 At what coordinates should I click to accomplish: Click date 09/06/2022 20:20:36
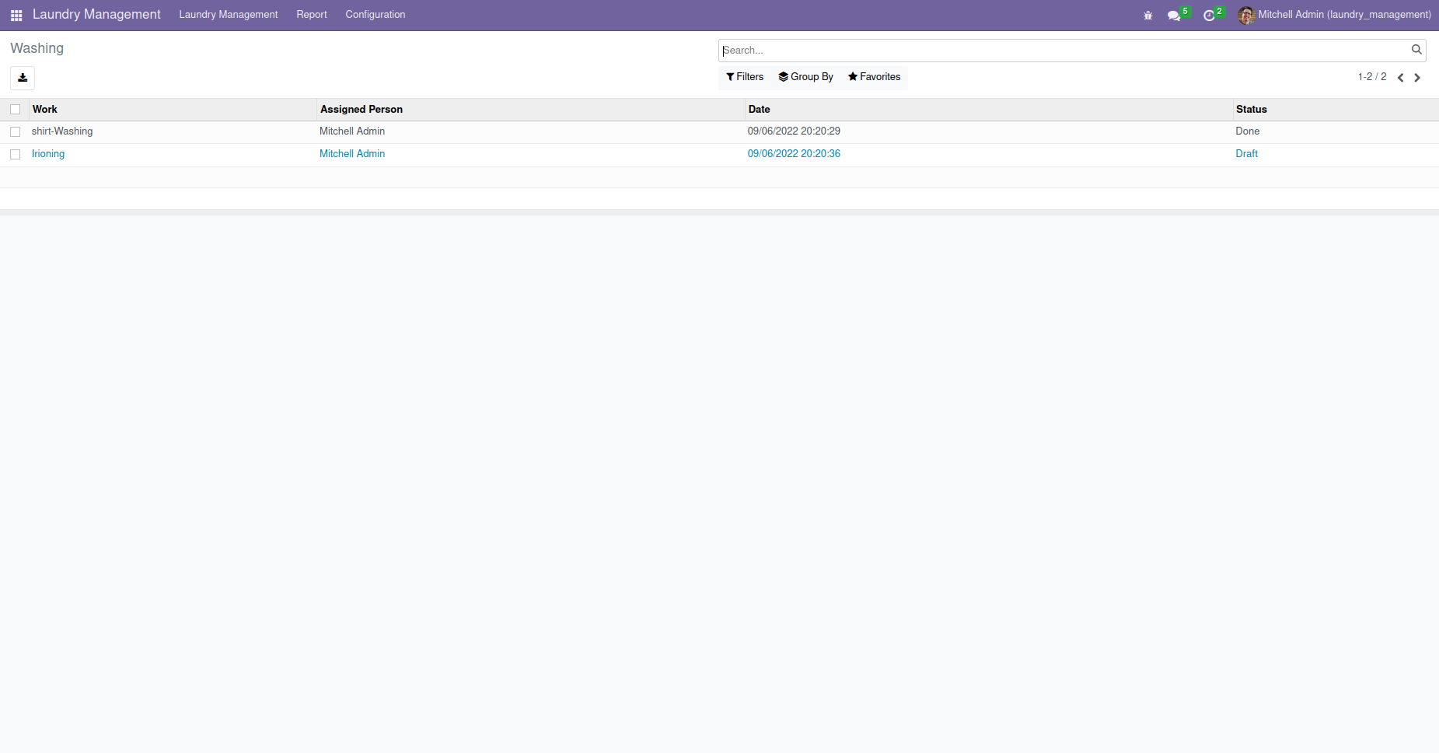(x=794, y=154)
